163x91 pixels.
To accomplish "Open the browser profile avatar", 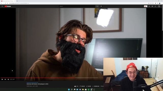I will pyautogui.click(x=160, y=3).
